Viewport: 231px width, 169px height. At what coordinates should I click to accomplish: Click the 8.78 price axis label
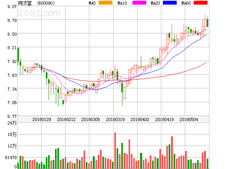tap(12, 20)
